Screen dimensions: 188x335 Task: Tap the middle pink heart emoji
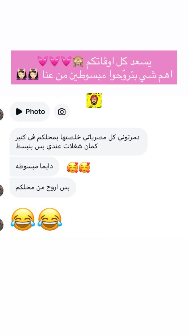click(55, 61)
